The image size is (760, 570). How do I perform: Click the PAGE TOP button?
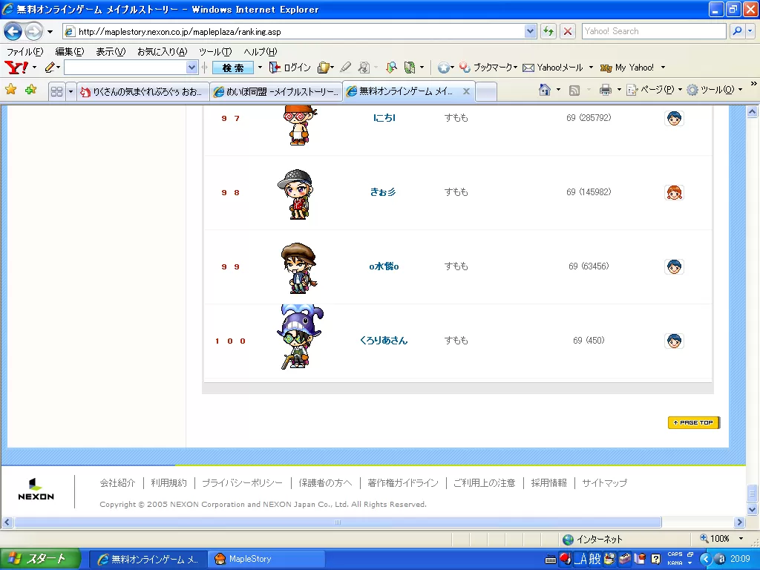point(694,422)
